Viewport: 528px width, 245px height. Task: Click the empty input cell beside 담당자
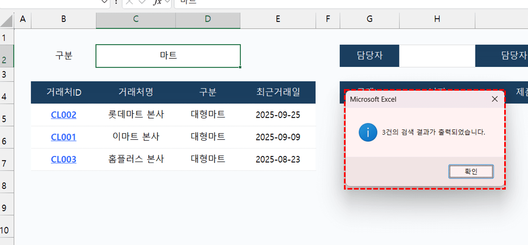[x=437, y=55]
